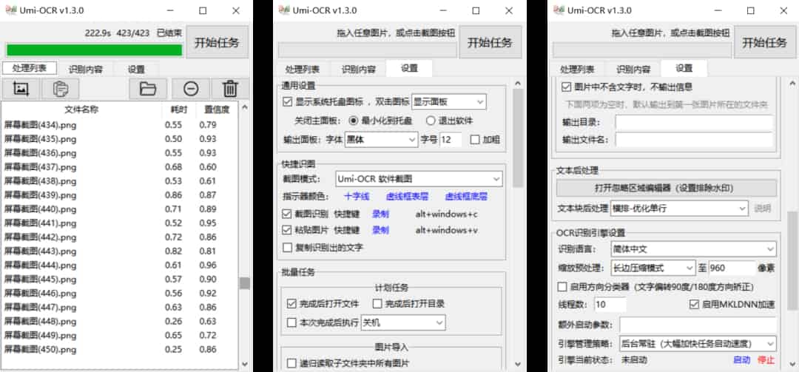This screenshot has height=372, width=799.
Task: Click the 十字线 color link
Action: (357, 197)
